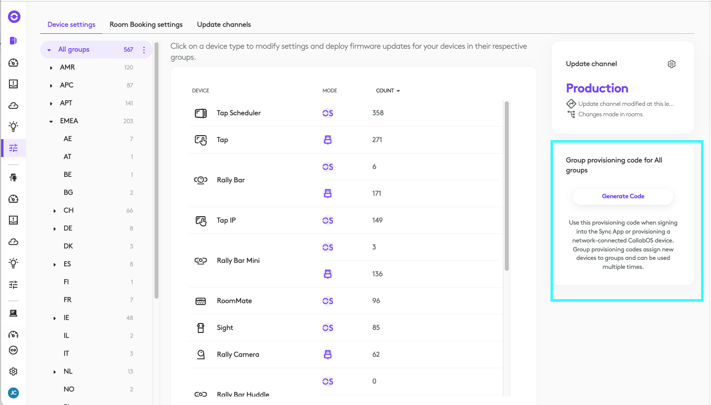Expand the ES subgroup arrow
711x405 pixels.
[55, 264]
